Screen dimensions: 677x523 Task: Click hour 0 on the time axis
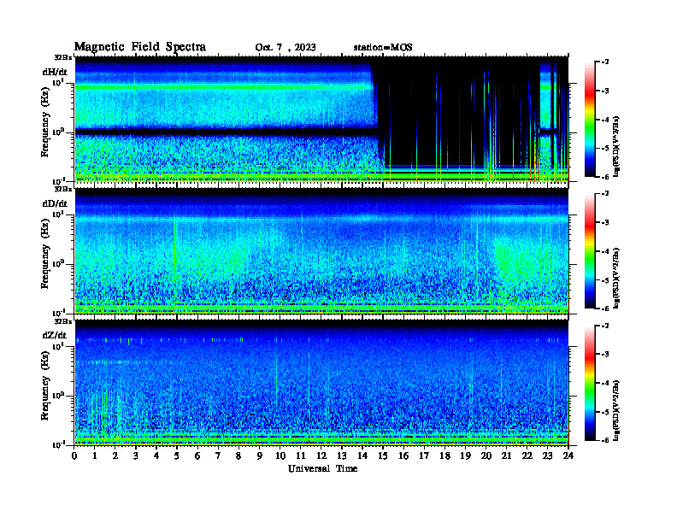(74, 455)
